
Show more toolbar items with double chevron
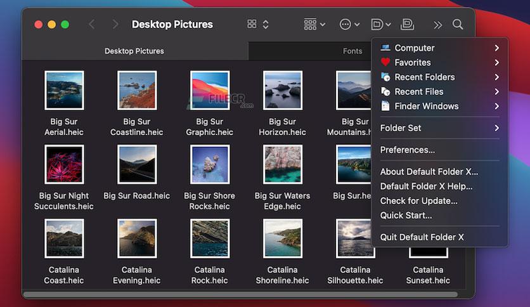pyautogui.click(x=437, y=25)
